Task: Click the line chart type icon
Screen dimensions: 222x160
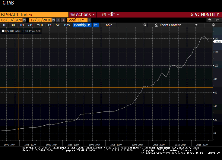Action: pos(96,25)
